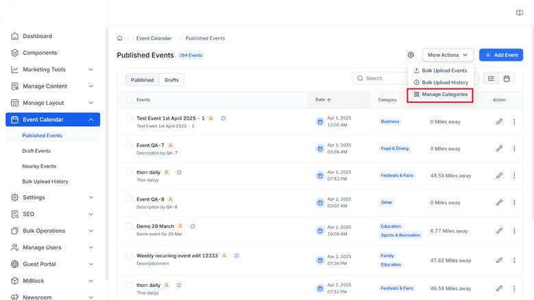Click the Date sort arrow
The width and height of the screenshot is (534, 300).
(x=329, y=100)
